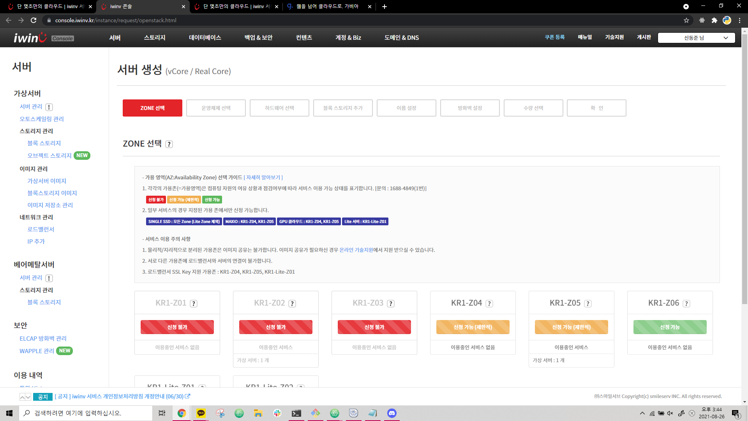Select KR1-Z04 신청 가능(제한적) zone
The height and width of the screenshot is (421, 748).
click(473, 327)
